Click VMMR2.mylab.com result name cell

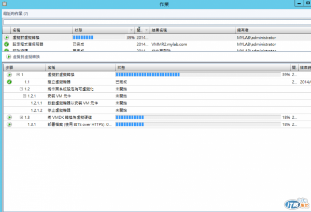tap(169, 44)
